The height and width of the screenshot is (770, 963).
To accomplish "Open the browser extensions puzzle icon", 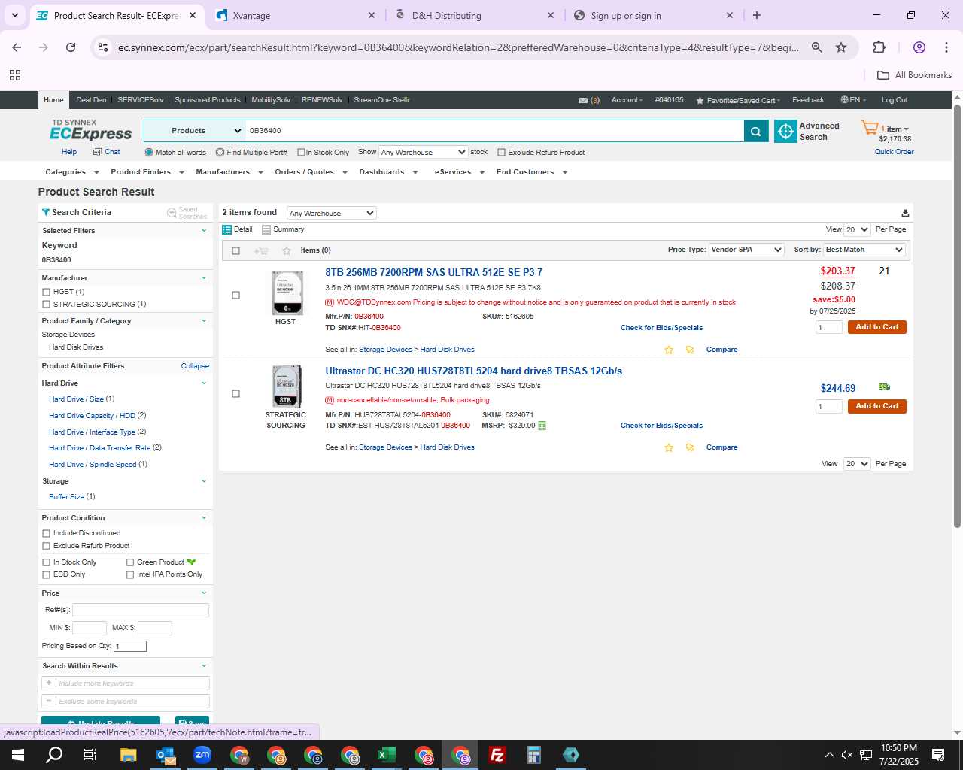I will (879, 47).
